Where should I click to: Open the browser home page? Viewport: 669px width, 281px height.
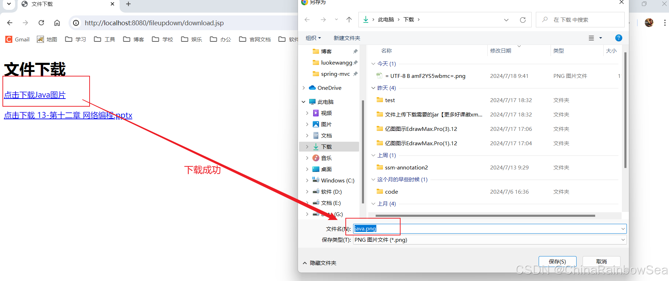point(57,23)
